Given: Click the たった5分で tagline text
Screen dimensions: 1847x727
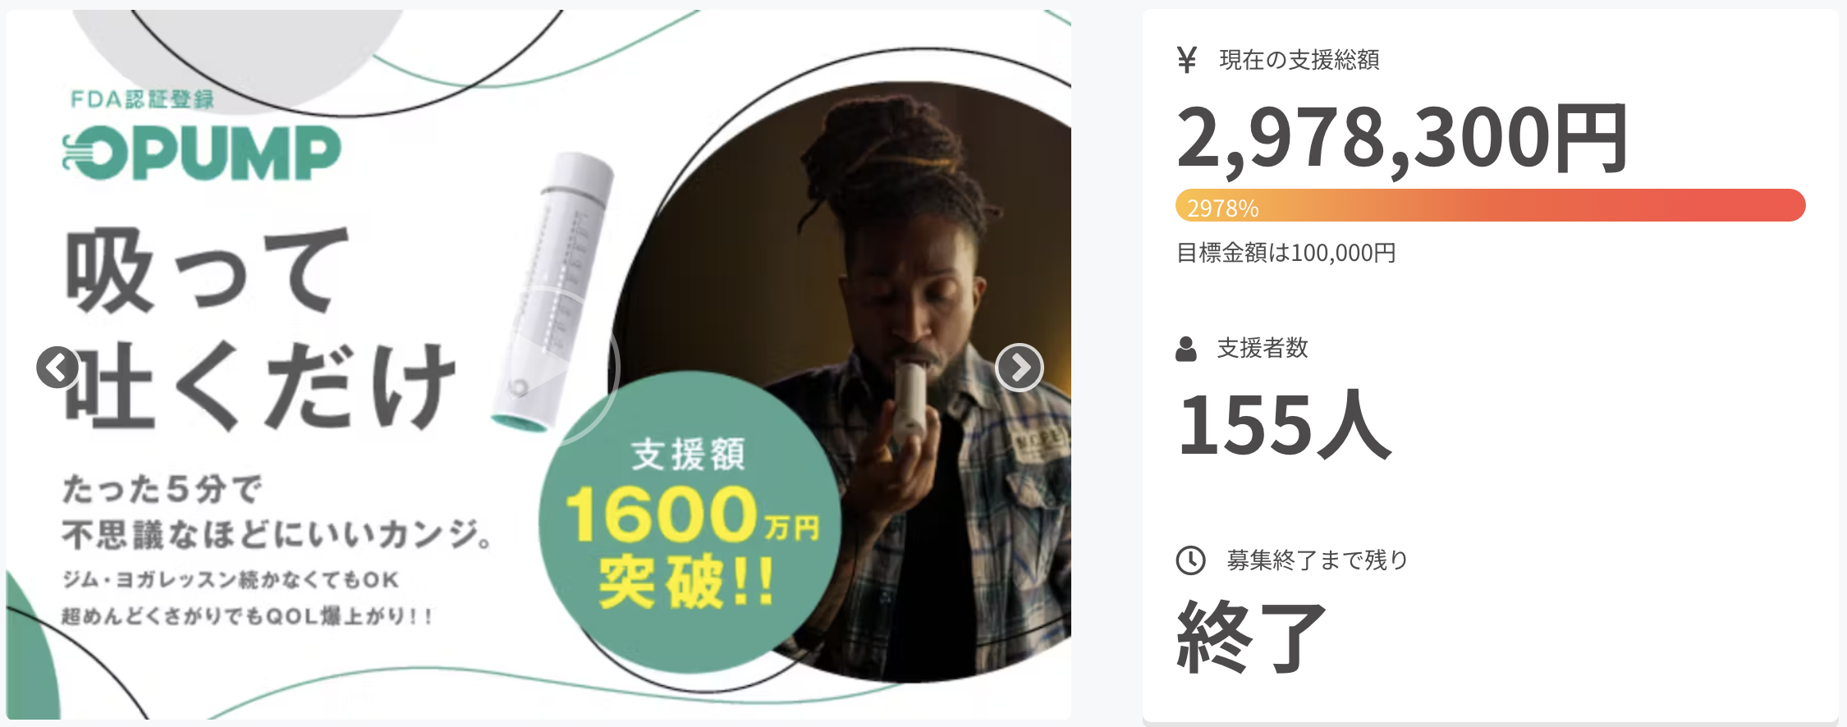Looking at the screenshot, I should click(162, 489).
